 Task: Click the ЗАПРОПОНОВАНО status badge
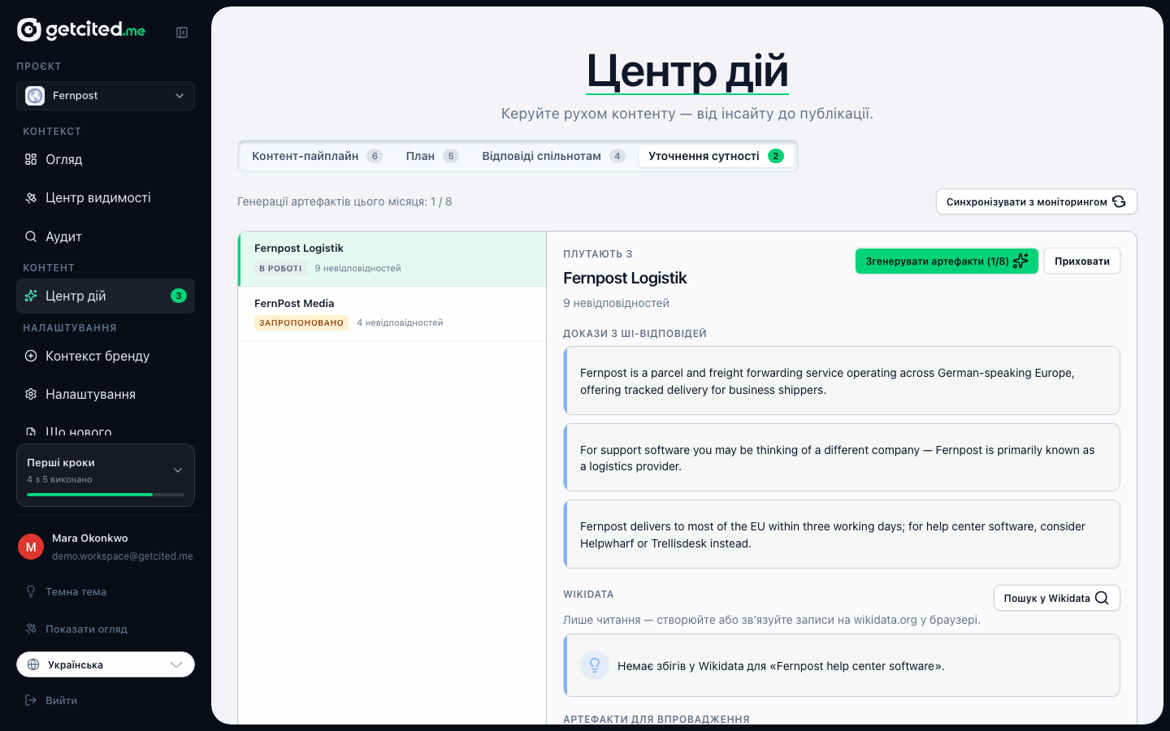click(301, 322)
